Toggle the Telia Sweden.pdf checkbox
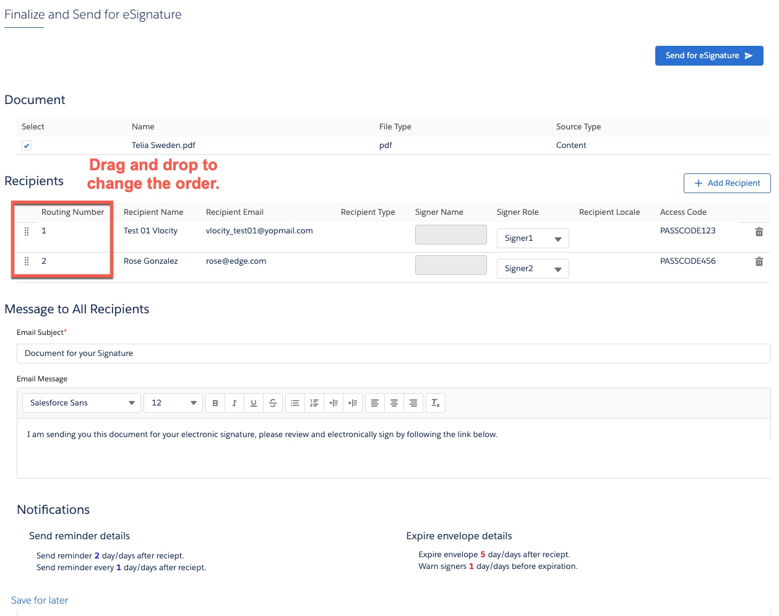This screenshot has width=779, height=616. click(x=27, y=145)
